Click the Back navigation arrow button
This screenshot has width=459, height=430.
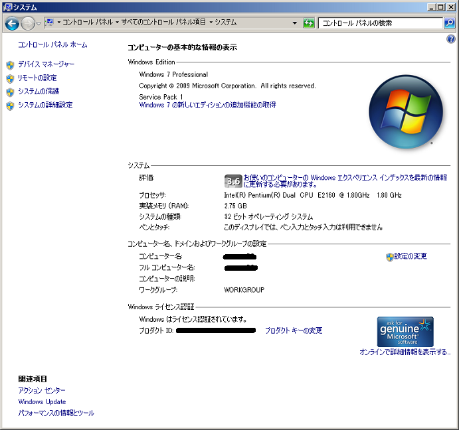point(12,23)
